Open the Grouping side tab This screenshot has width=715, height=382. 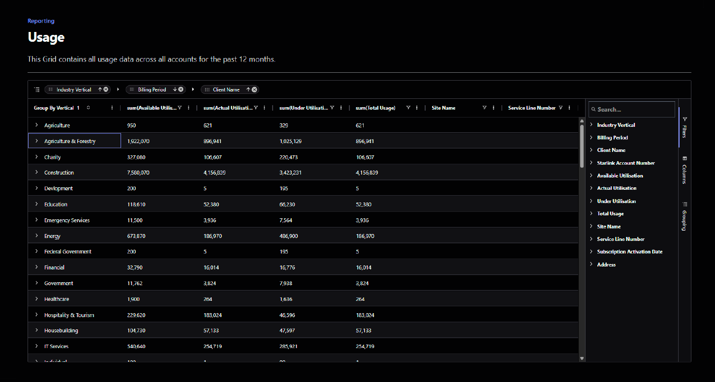coord(684,216)
